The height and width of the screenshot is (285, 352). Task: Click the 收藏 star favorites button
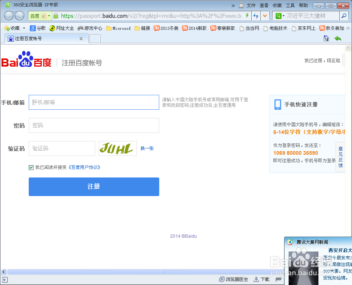click(12, 28)
